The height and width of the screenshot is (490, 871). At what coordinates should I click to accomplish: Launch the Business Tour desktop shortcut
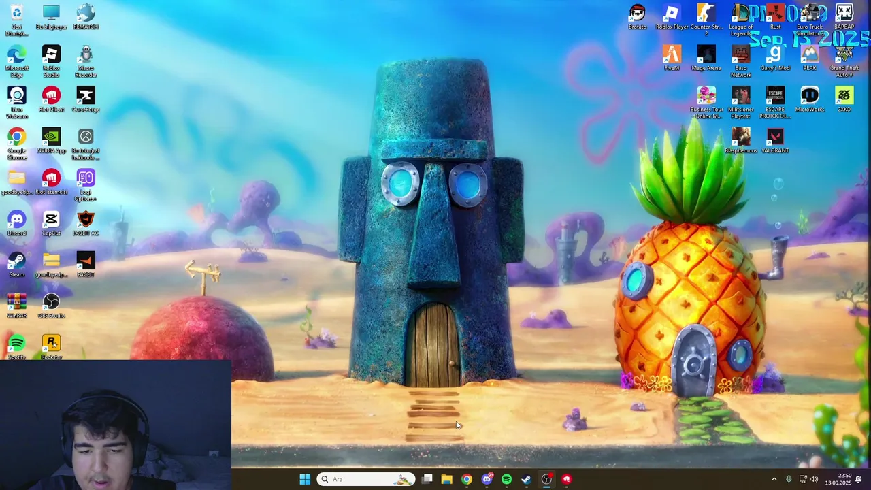click(706, 103)
